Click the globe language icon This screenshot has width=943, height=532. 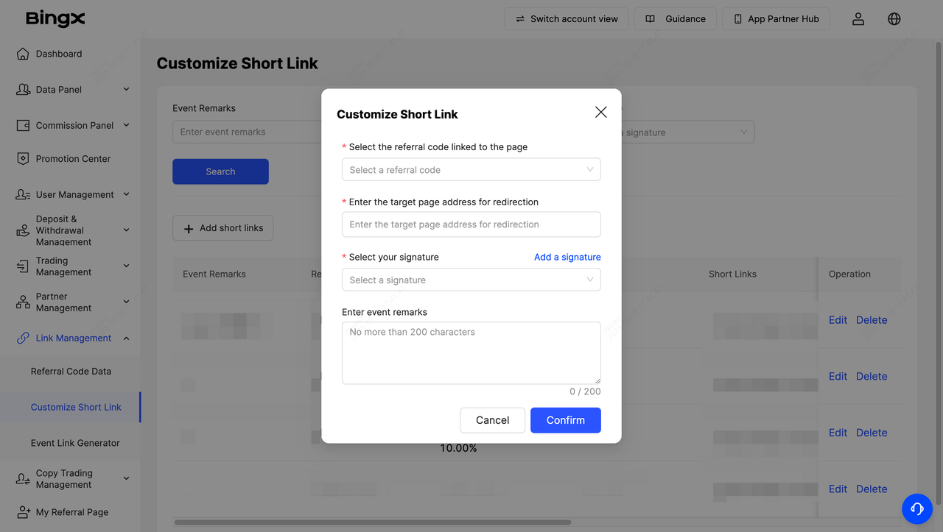pyautogui.click(x=894, y=19)
